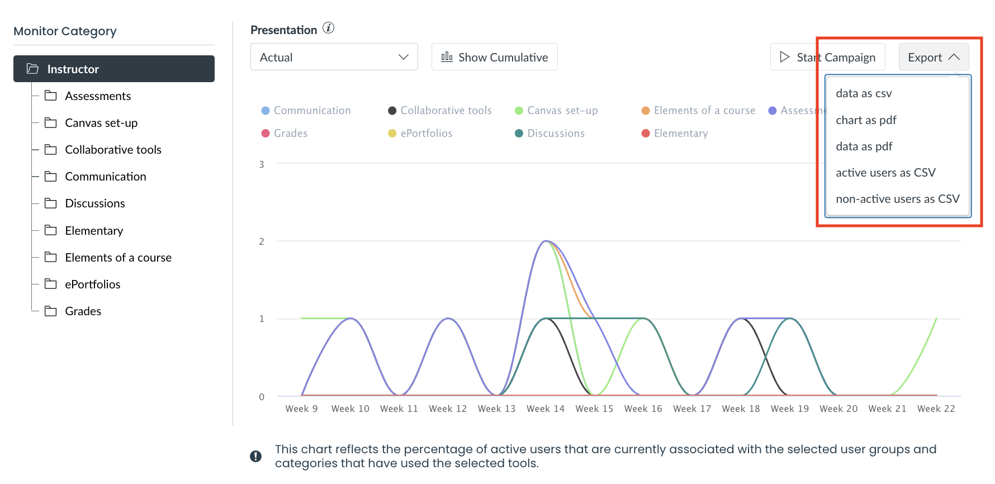Click the Canvas set-up folder icon
Screen dimensions: 995x484
pos(51,122)
